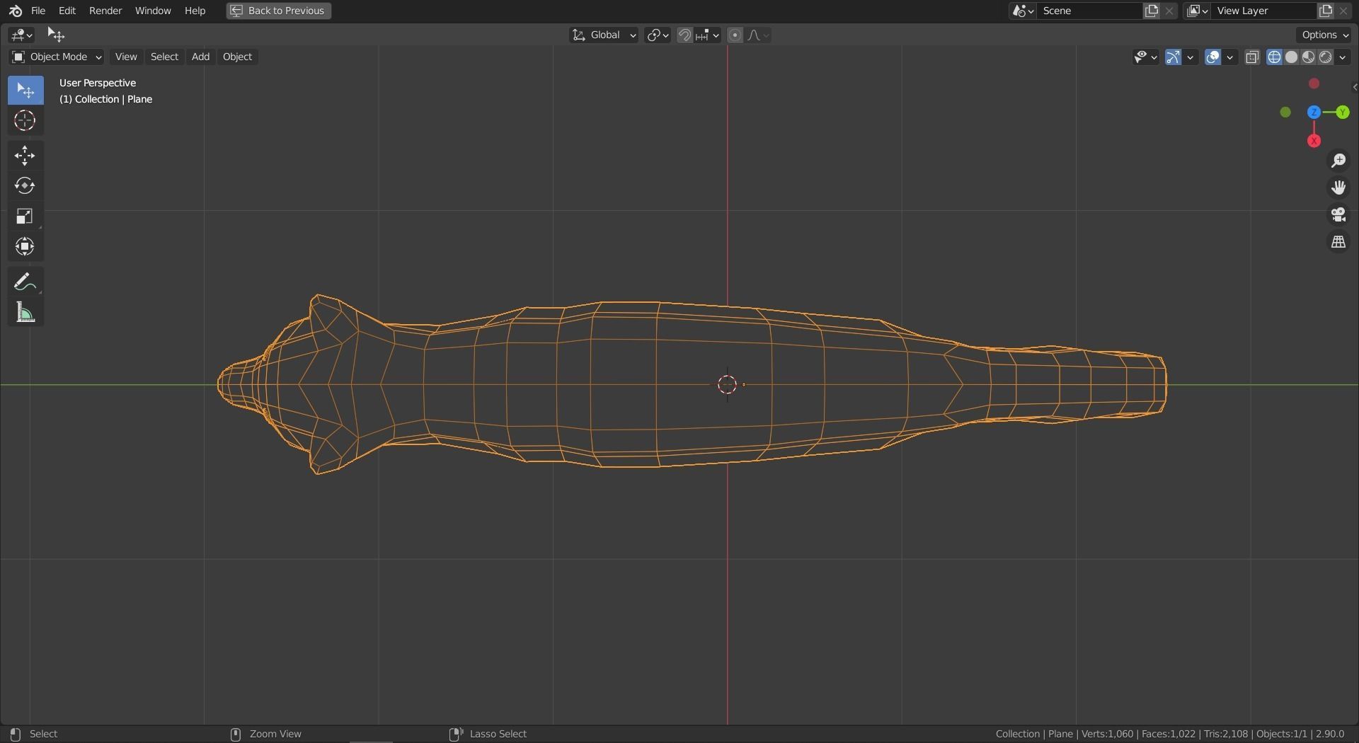Click the tool settings icon in header
This screenshot has width=1359, height=743.
point(56,35)
